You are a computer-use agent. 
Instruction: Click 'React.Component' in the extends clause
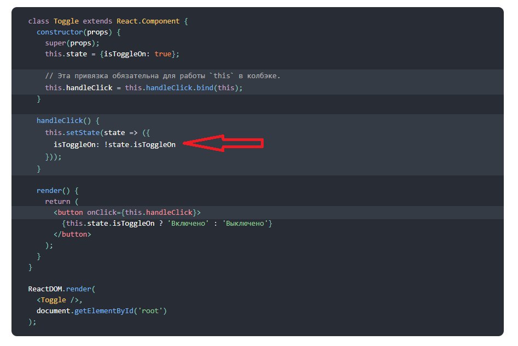pos(148,21)
